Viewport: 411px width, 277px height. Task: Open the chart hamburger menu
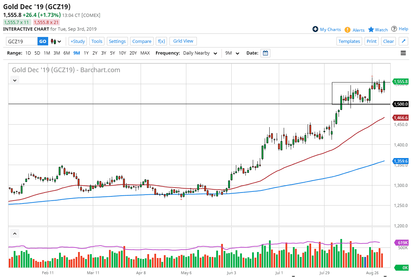coord(403,53)
